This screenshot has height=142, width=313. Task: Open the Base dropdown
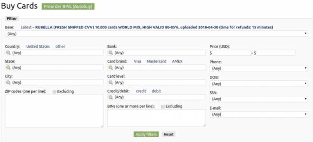pos(156,34)
